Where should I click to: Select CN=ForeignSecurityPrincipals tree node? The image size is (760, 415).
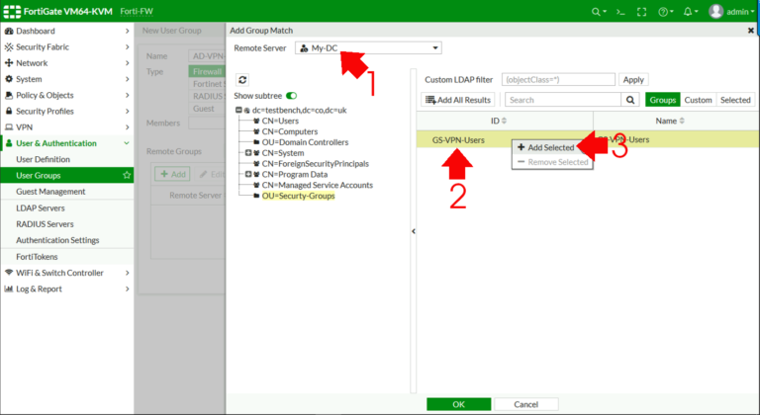pyautogui.click(x=315, y=163)
